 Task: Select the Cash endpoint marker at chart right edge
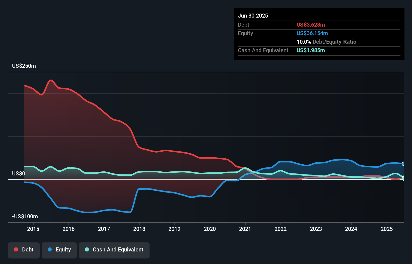(403, 178)
